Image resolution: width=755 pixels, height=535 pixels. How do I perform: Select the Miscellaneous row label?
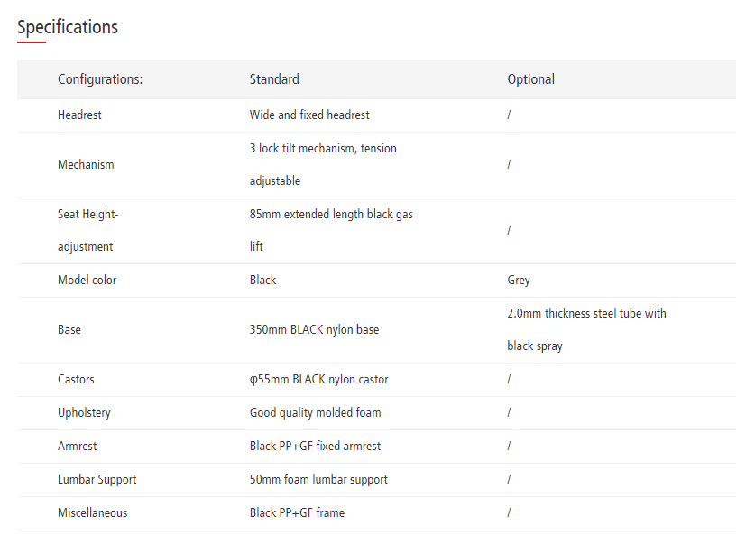[x=92, y=513]
